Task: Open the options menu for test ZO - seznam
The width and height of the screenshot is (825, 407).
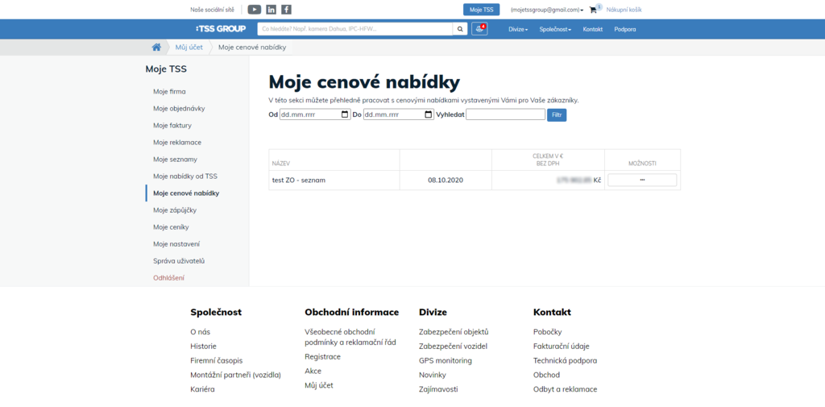Action: 642,180
